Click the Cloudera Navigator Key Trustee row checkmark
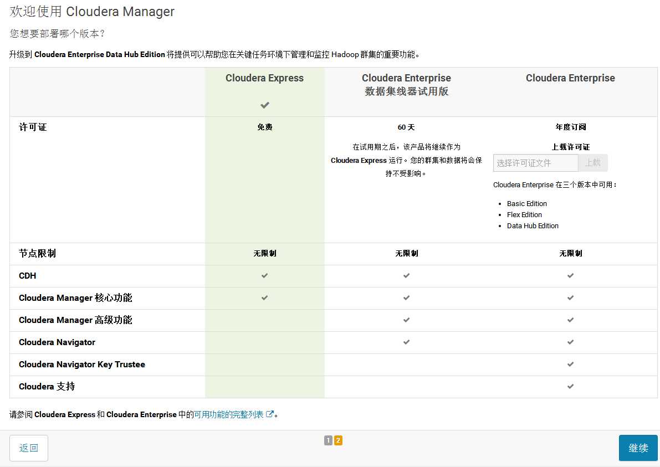660x467 pixels. (570, 365)
